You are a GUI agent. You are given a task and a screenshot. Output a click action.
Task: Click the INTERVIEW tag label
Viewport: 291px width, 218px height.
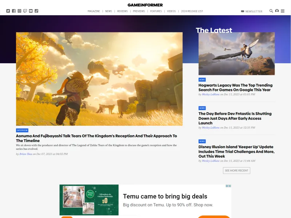(22, 130)
